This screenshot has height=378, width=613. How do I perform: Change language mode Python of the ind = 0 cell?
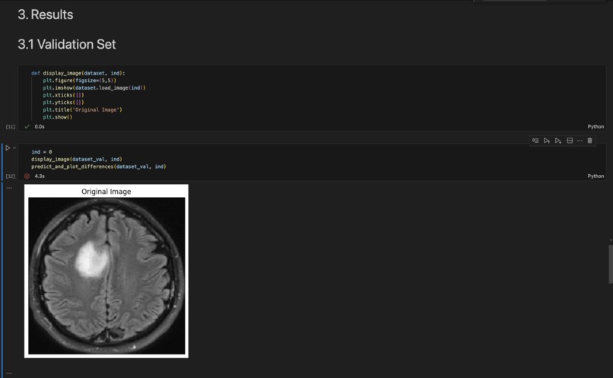(x=596, y=176)
